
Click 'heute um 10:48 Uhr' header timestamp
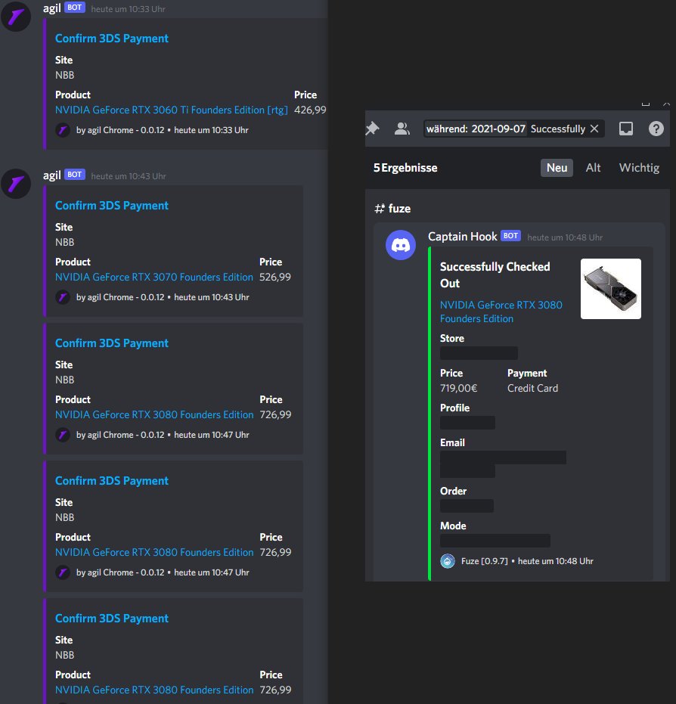(565, 237)
